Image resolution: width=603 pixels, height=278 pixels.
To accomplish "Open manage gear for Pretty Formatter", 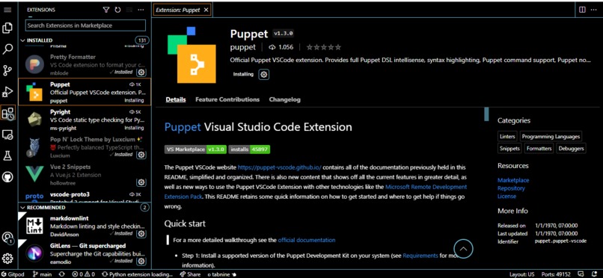I will click(141, 72).
